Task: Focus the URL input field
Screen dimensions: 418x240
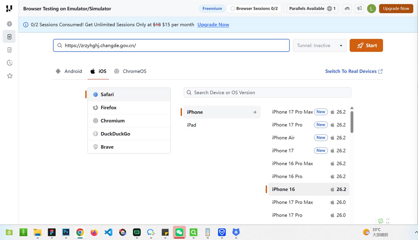Action: tap(171, 45)
